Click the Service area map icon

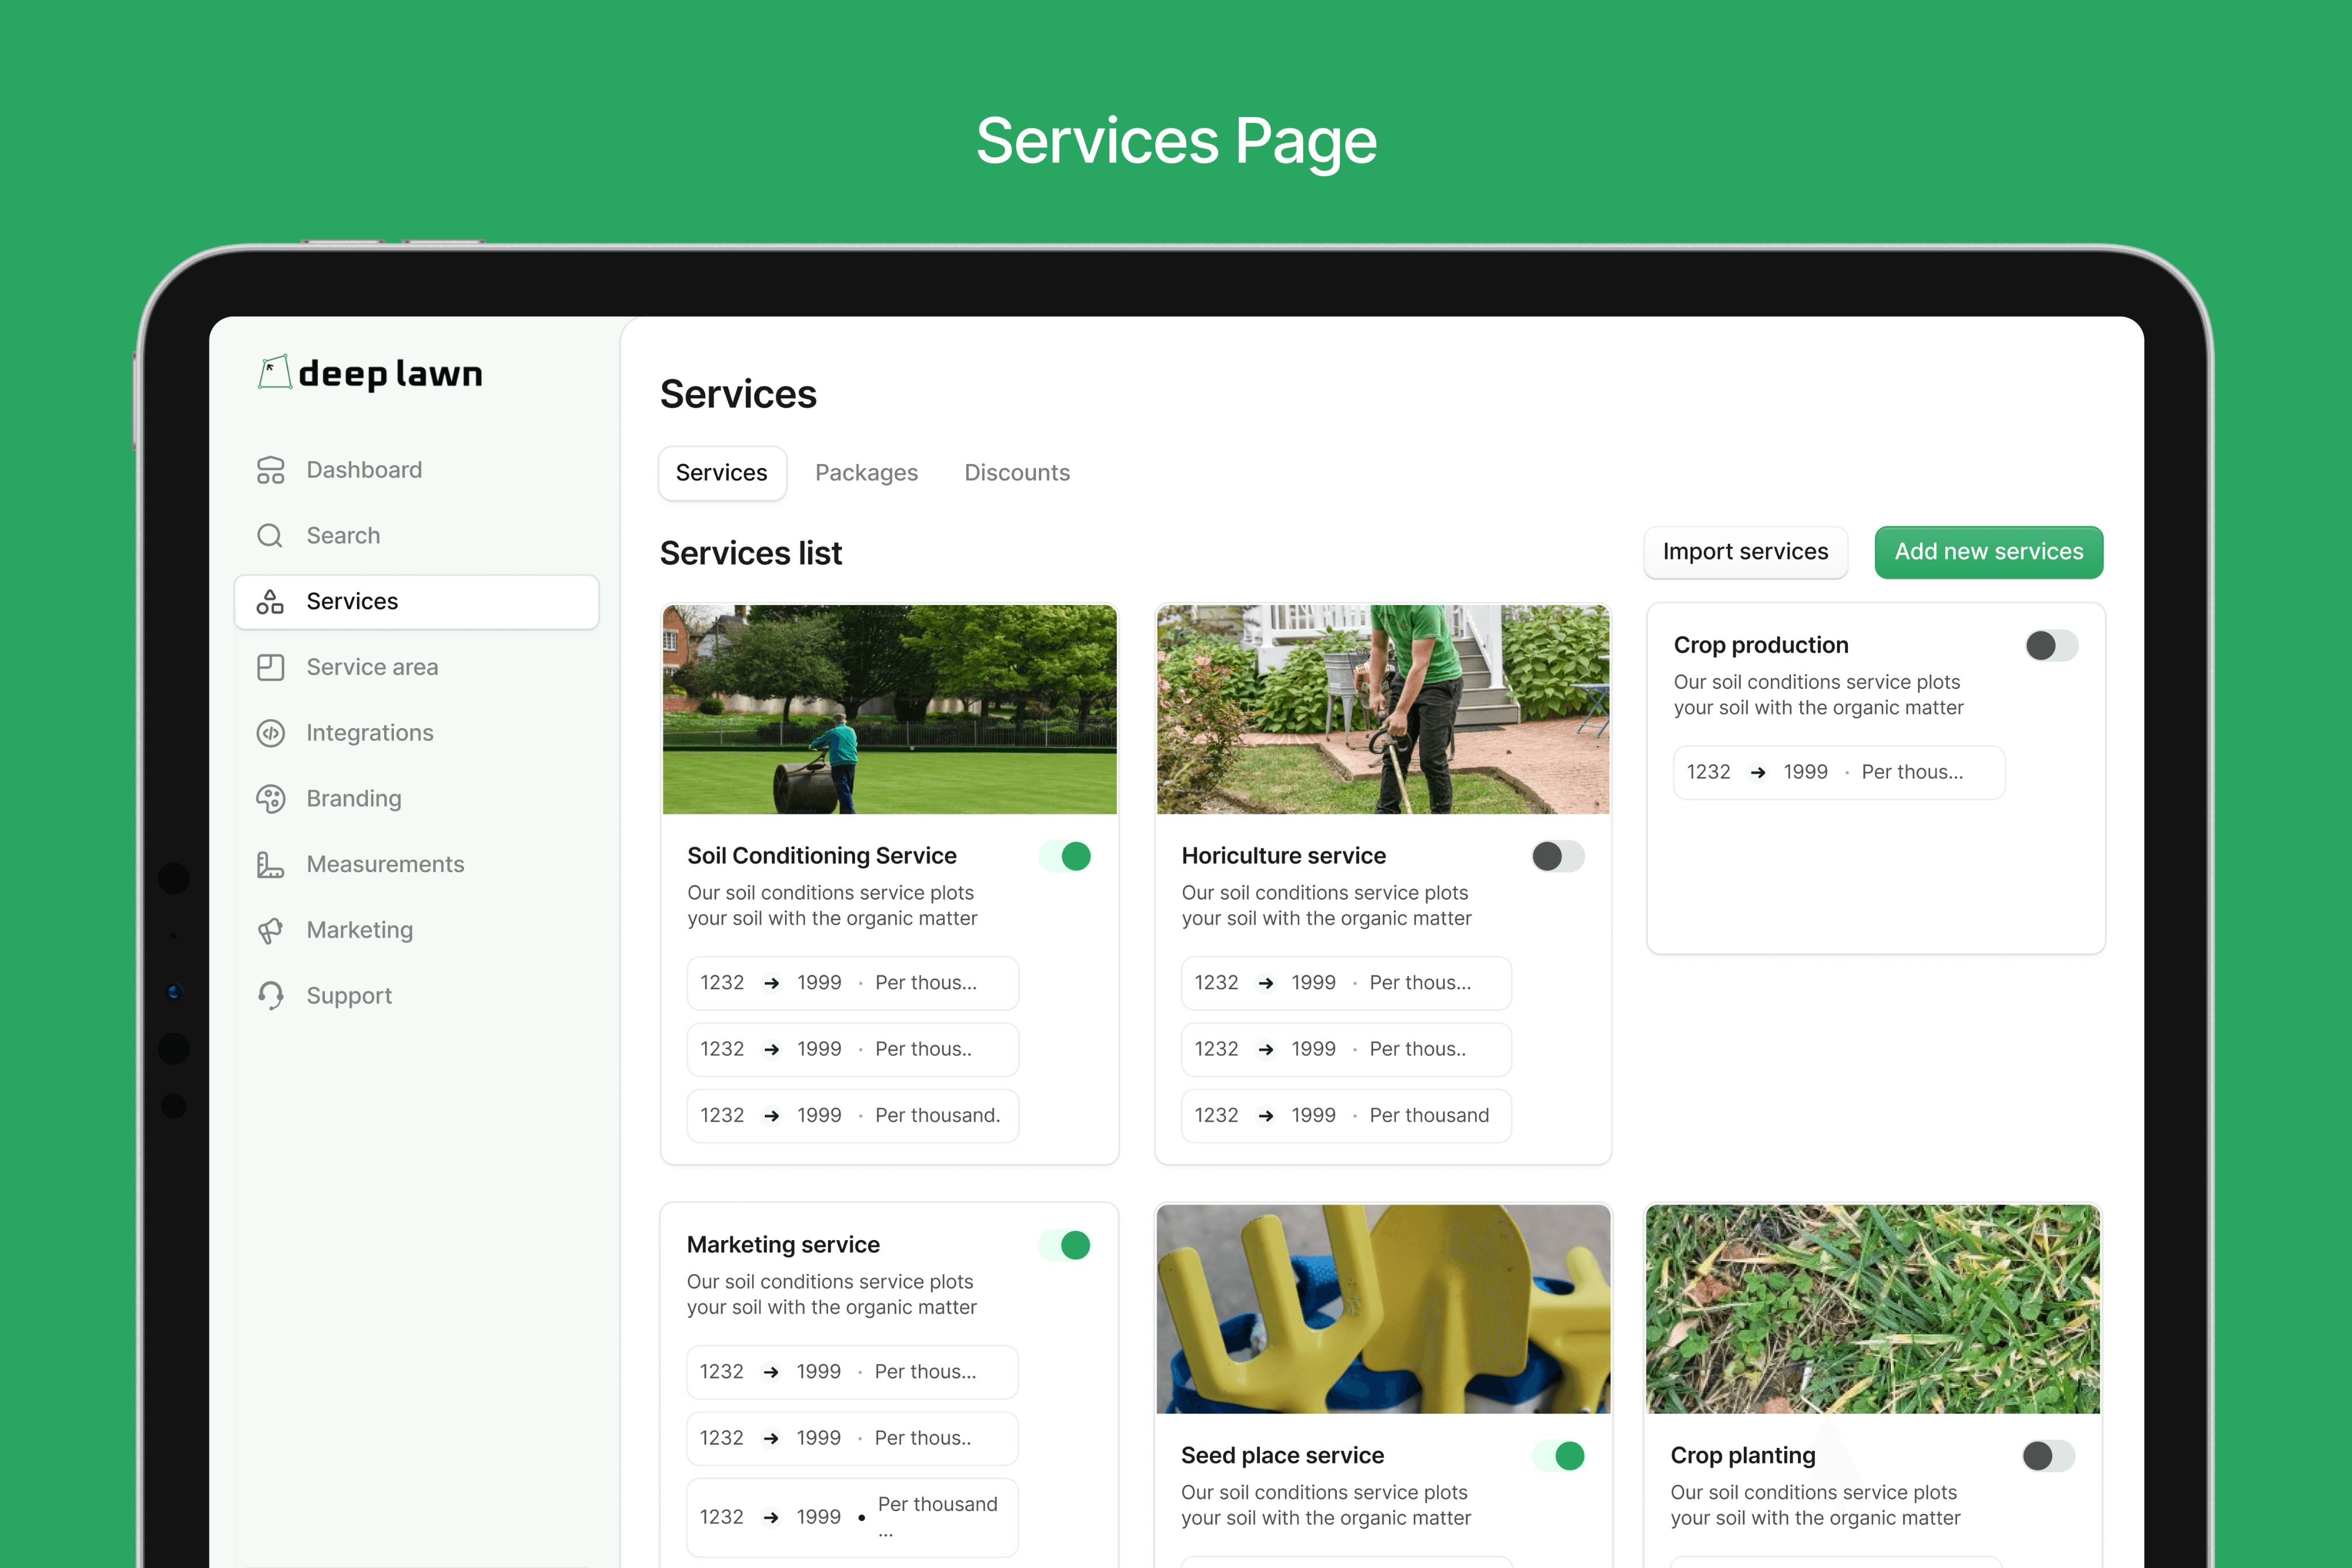pyautogui.click(x=270, y=667)
